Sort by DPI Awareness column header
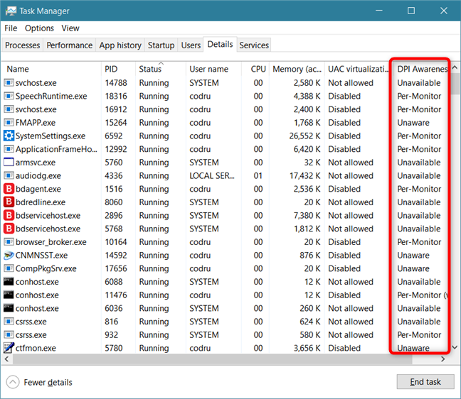 point(420,69)
